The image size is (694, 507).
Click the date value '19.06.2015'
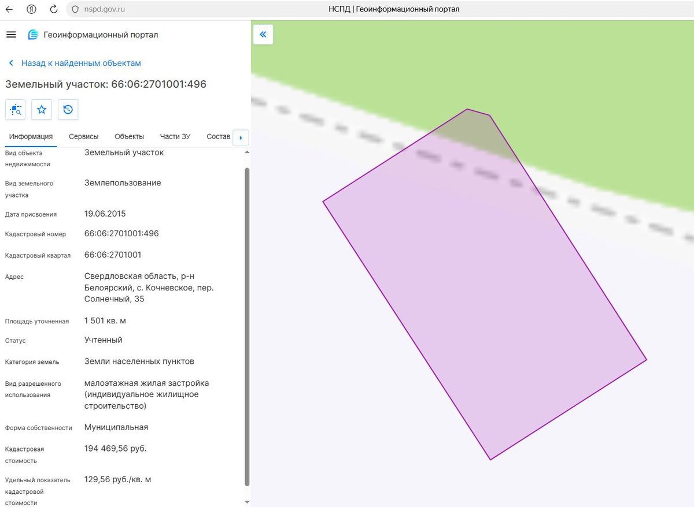pos(105,214)
